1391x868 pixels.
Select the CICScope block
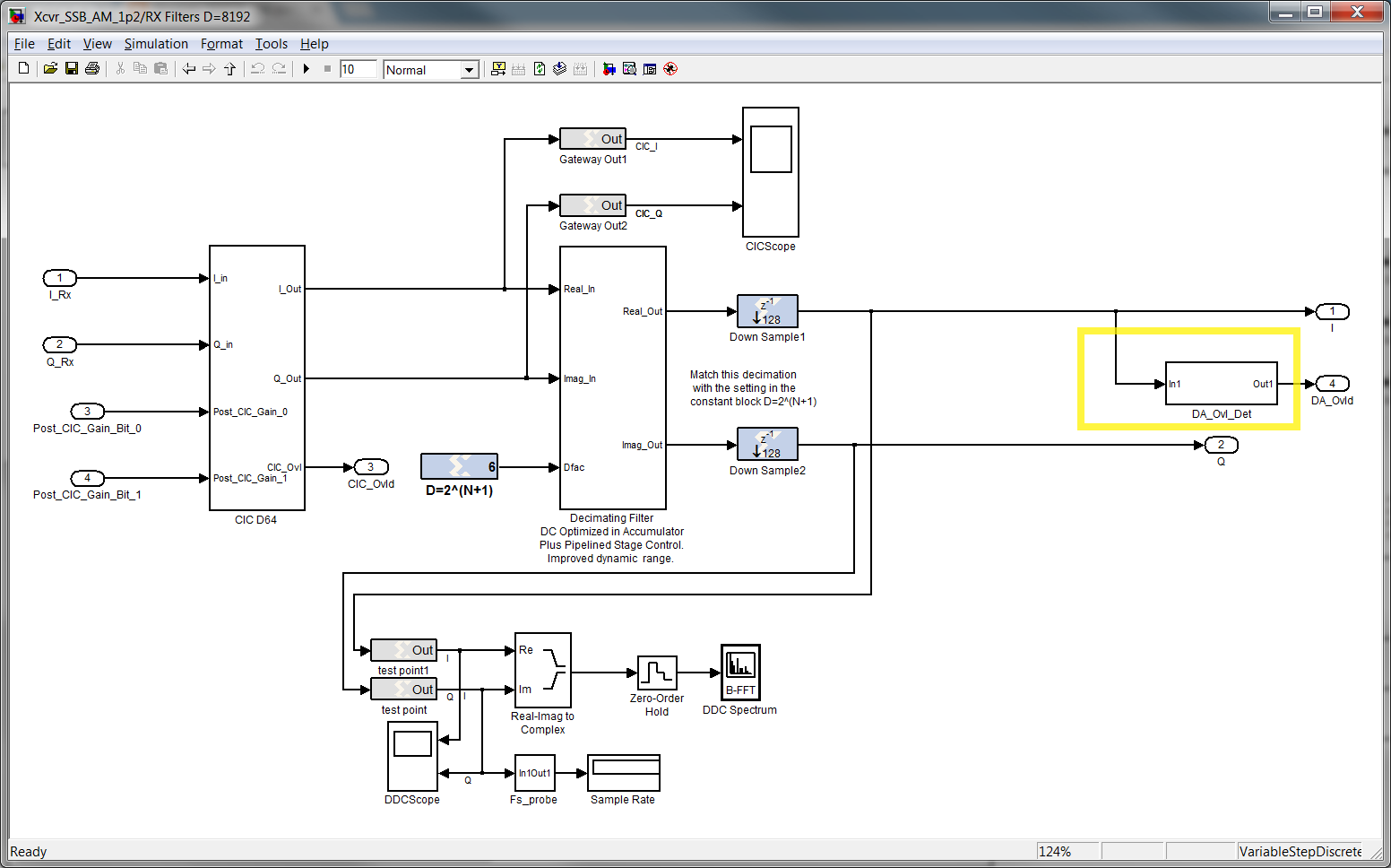point(771,172)
